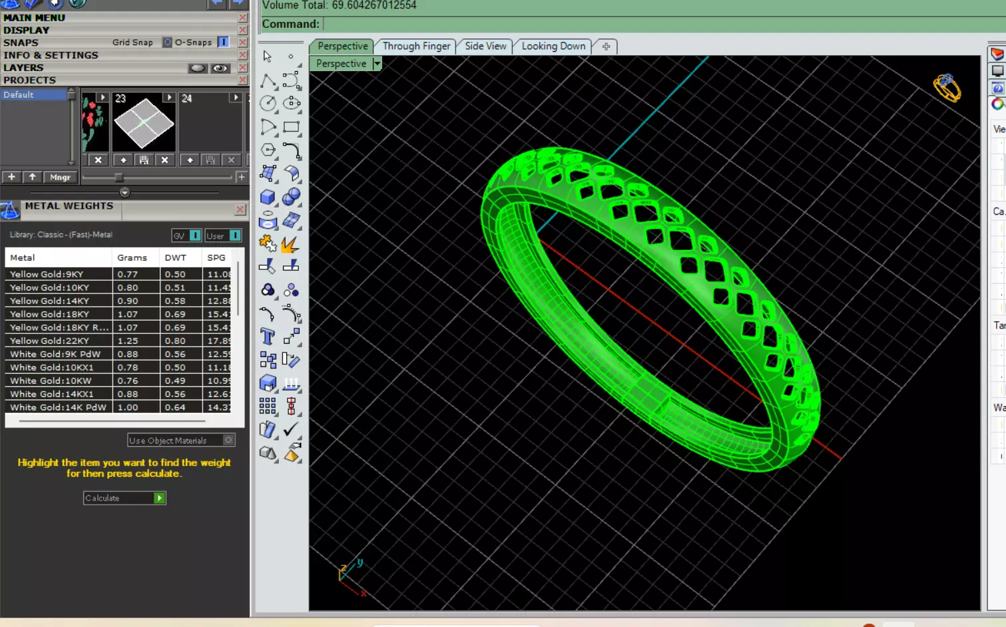Pick the rectangle tool
This screenshot has height=627, width=1006.
291,127
